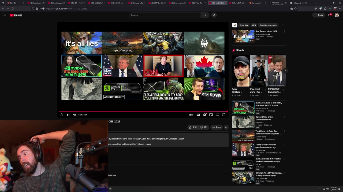This screenshot has height=192, width=343.
Task: Open a new browser tab
Action: point(311,3)
